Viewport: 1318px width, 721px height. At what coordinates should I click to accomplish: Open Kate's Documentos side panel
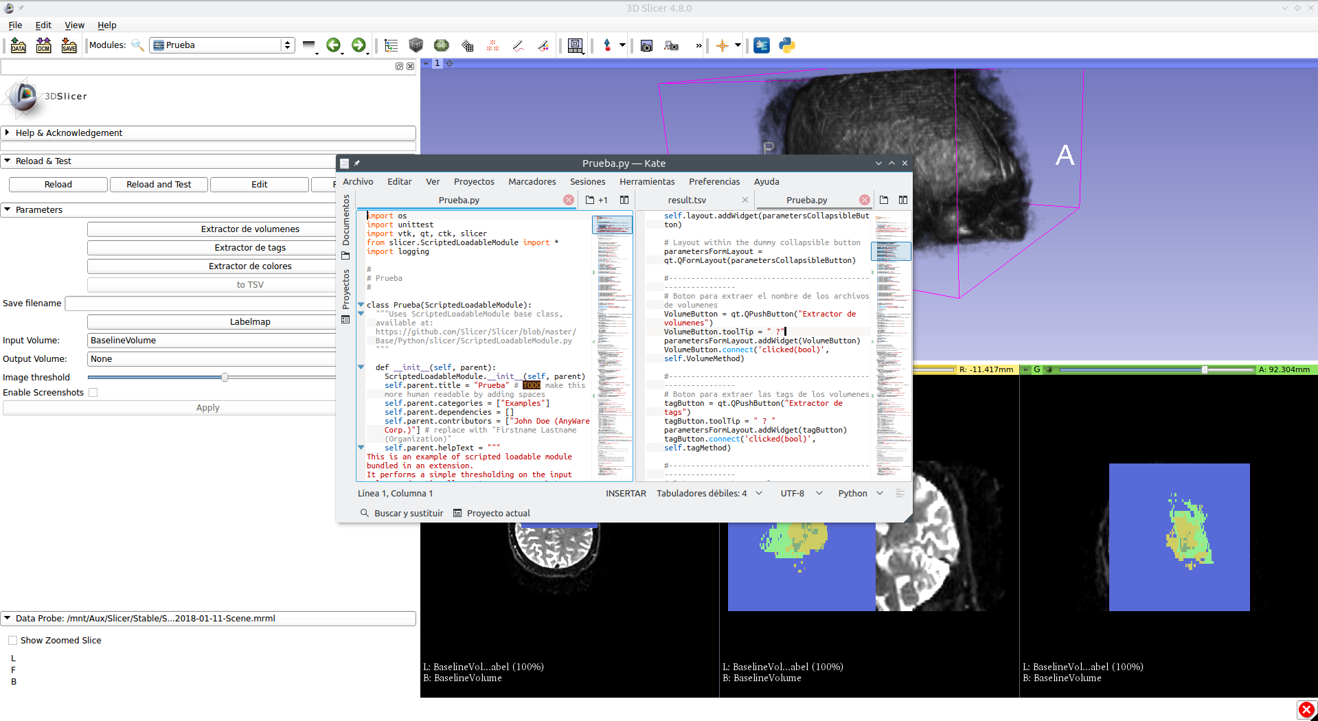click(345, 227)
